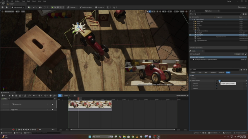Click the Unreal Engine logo icon
The height and width of the screenshot is (139, 248).
(x=3, y=3)
